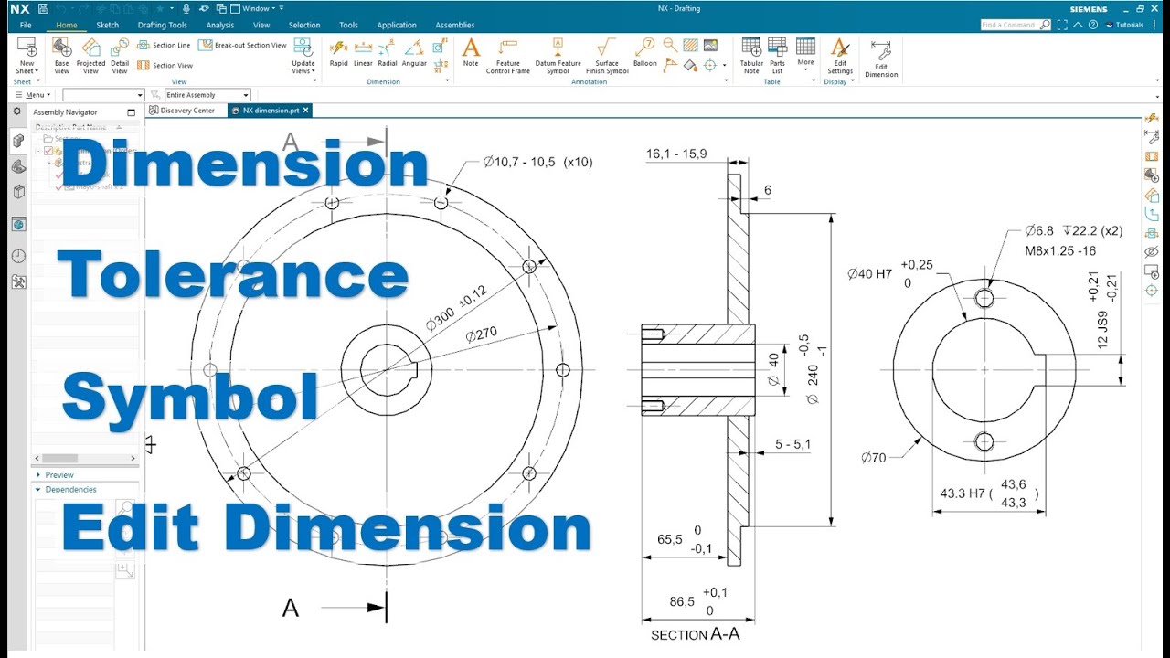Click the Save icon in title bar
1170x658 pixels.
click(x=45, y=8)
